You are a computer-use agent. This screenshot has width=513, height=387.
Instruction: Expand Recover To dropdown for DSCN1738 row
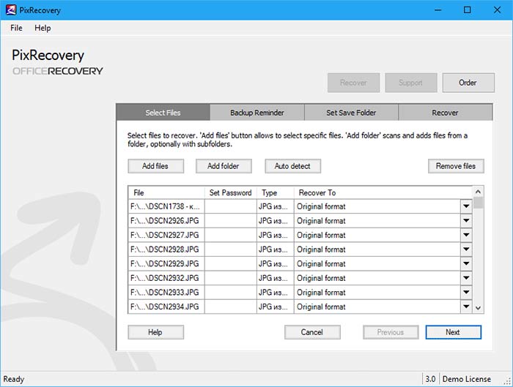[x=466, y=206]
